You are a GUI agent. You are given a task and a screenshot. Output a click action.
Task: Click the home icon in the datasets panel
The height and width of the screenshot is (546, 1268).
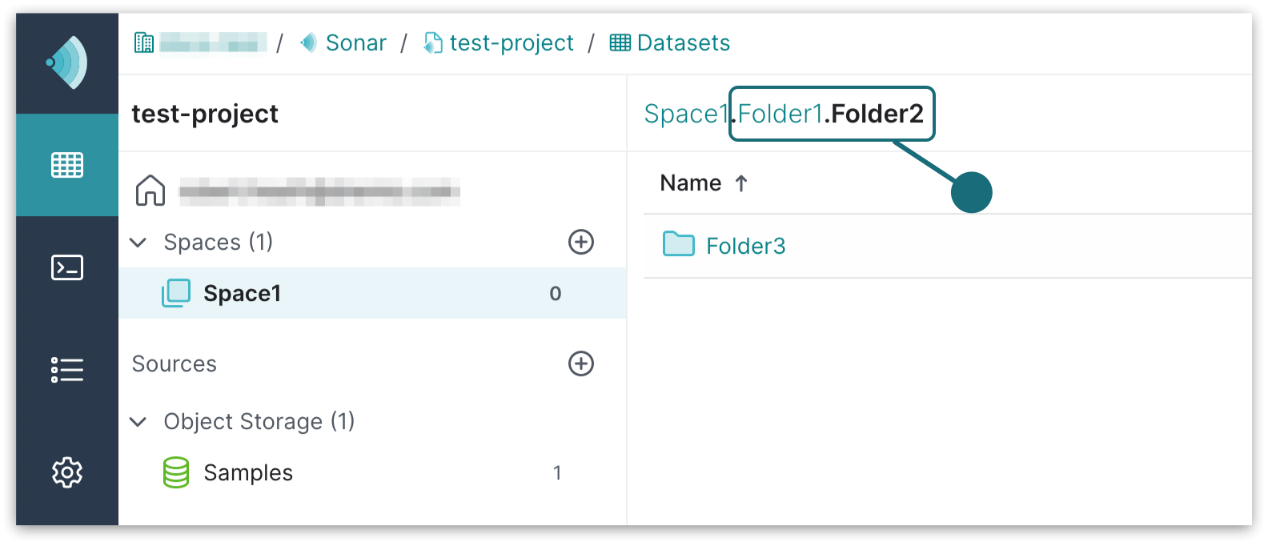[x=150, y=191]
